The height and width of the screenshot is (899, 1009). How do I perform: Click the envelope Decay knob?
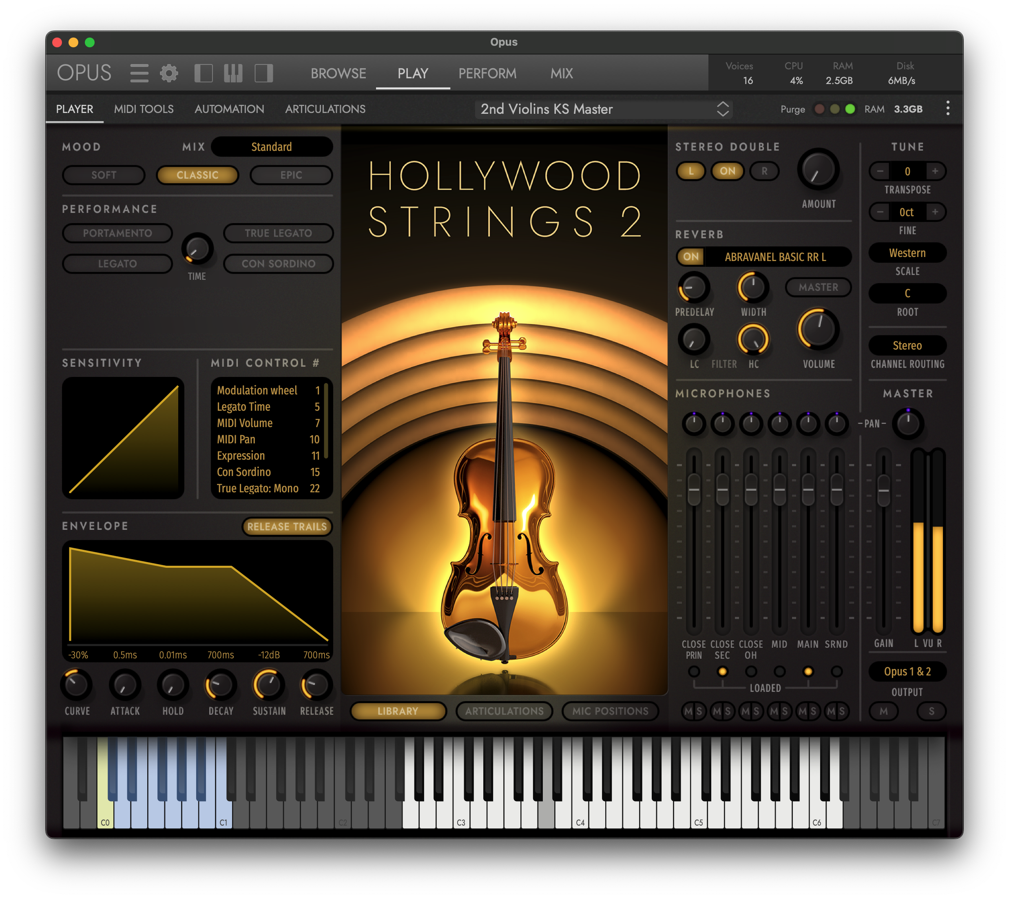(220, 685)
